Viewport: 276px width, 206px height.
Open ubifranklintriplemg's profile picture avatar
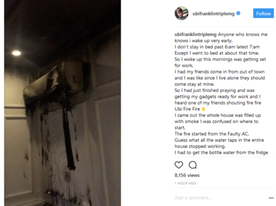[x=181, y=13]
